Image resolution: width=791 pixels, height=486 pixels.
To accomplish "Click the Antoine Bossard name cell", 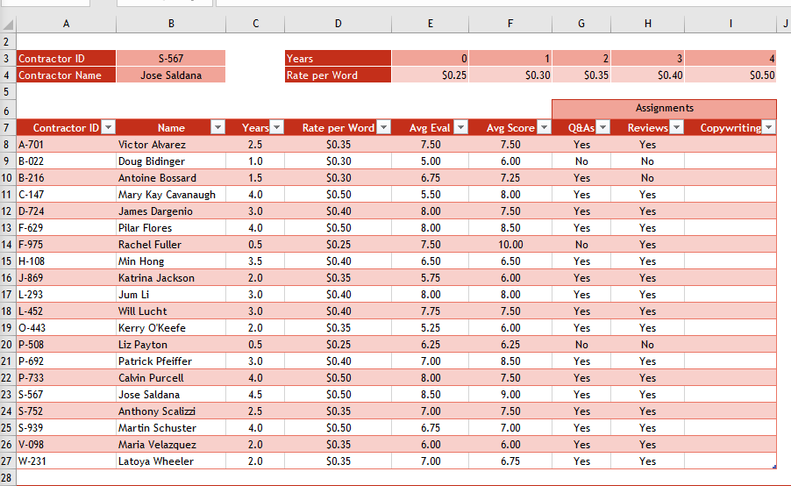I will point(171,178).
